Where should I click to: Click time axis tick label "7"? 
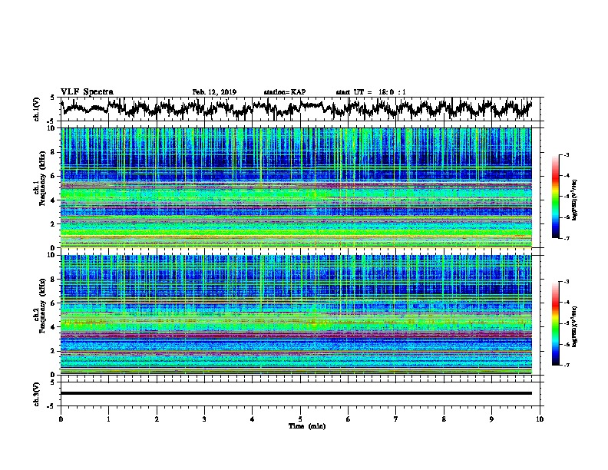click(396, 419)
